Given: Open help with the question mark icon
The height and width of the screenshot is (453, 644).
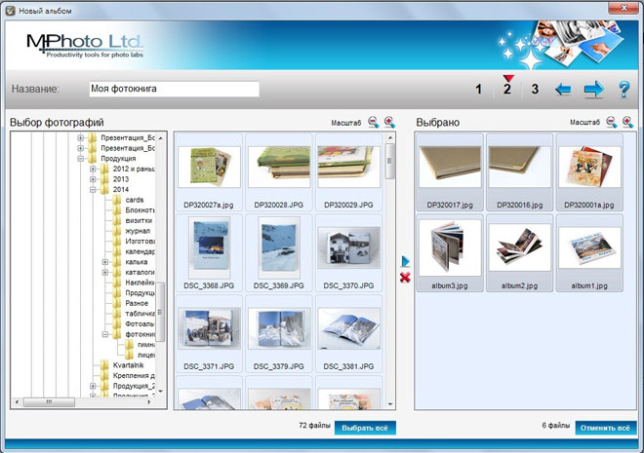Looking at the screenshot, I should 624,89.
